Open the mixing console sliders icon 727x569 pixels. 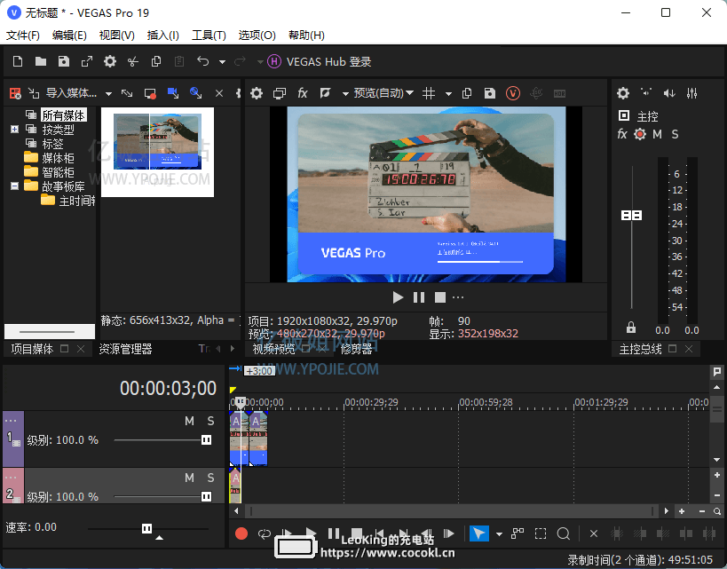691,93
